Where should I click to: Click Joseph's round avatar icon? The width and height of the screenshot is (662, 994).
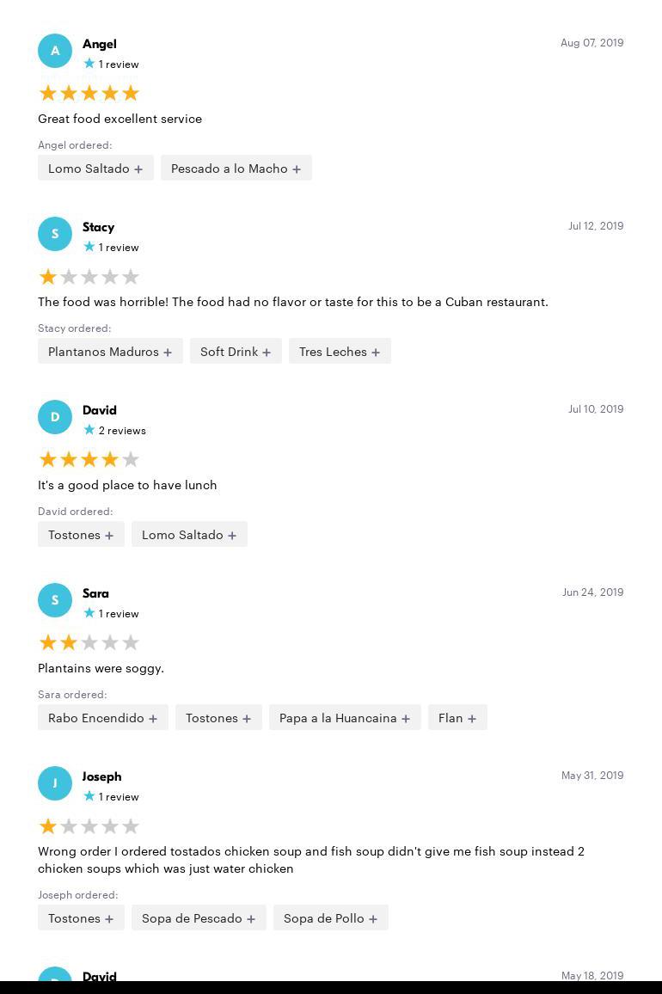[x=55, y=783]
